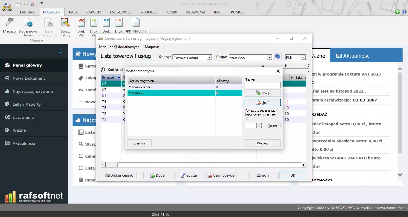Click the Usuń button in warehouse dialog

point(263,103)
